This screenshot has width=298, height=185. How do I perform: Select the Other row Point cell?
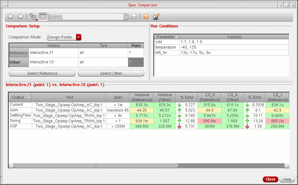[x=136, y=62]
